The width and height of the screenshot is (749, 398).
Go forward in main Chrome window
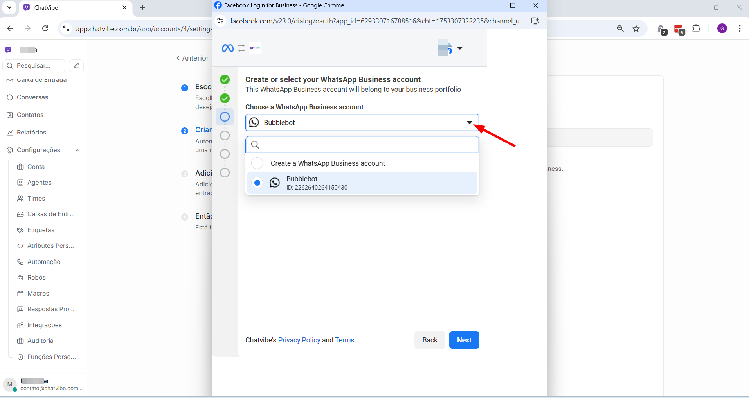tap(27, 28)
